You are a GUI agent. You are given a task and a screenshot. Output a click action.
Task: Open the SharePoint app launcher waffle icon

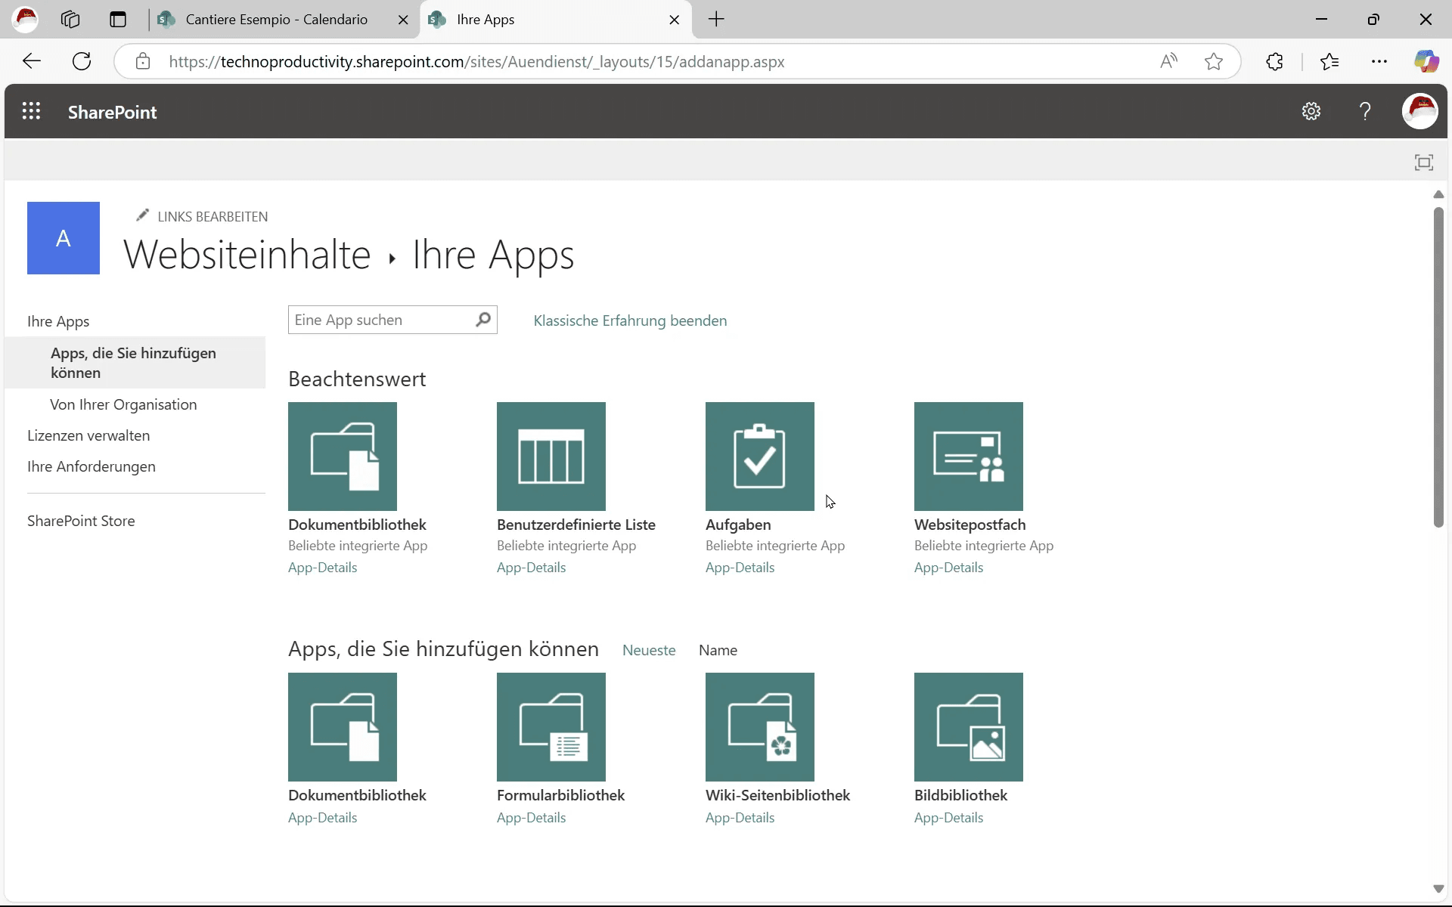point(31,112)
